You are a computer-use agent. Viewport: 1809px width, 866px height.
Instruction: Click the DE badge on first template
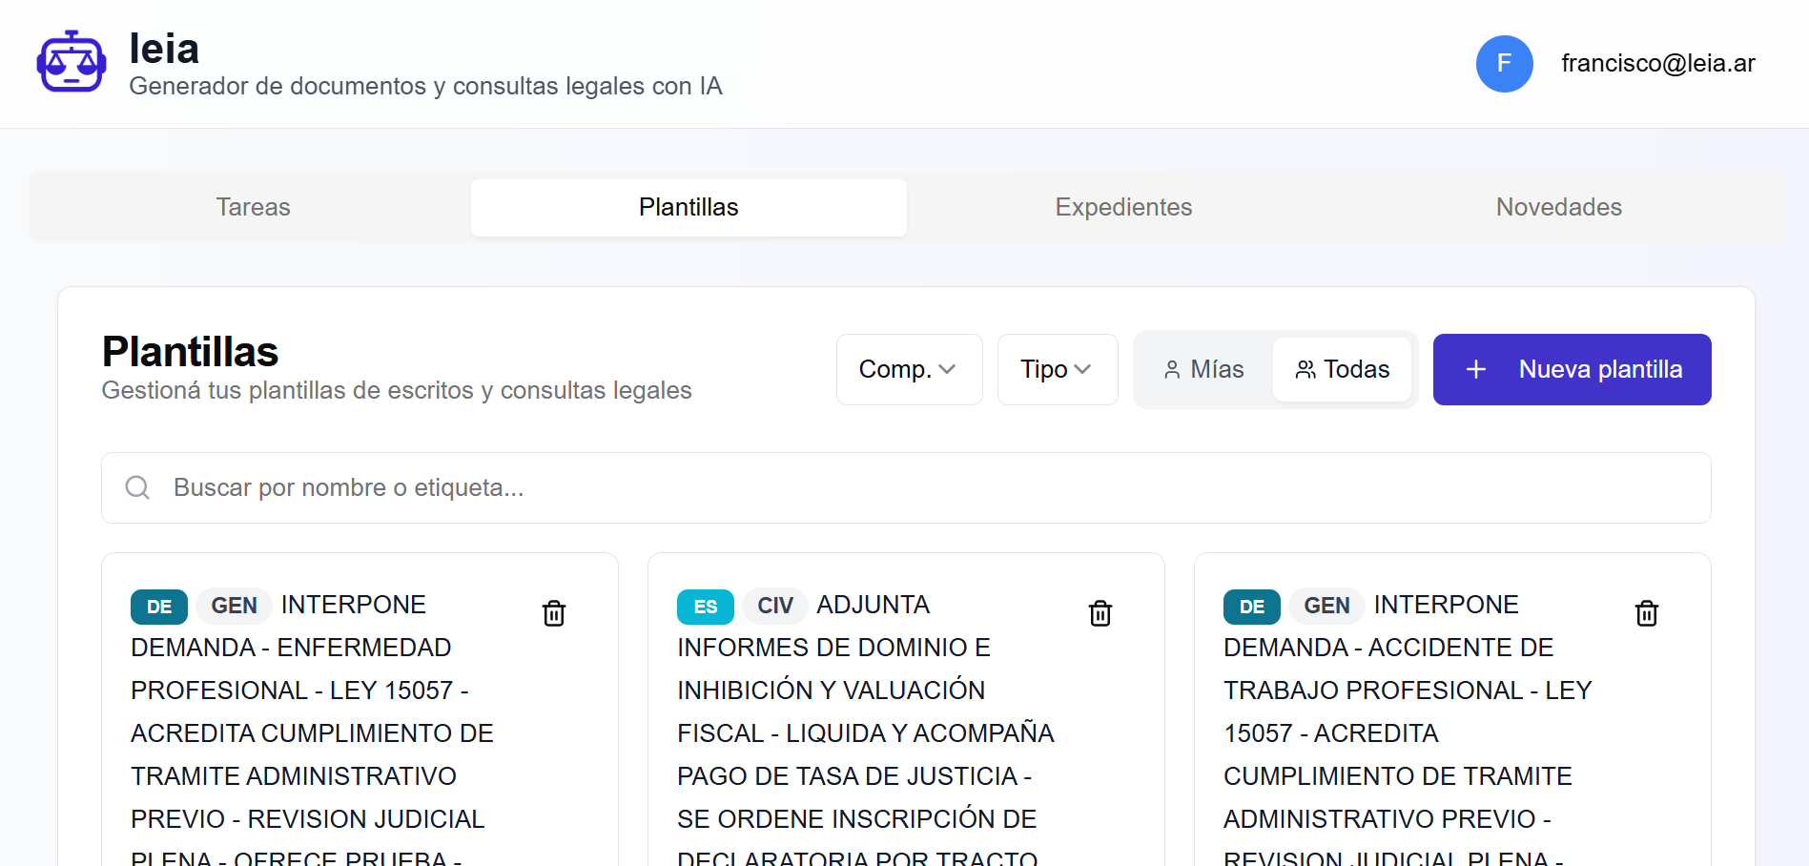[159, 607]
